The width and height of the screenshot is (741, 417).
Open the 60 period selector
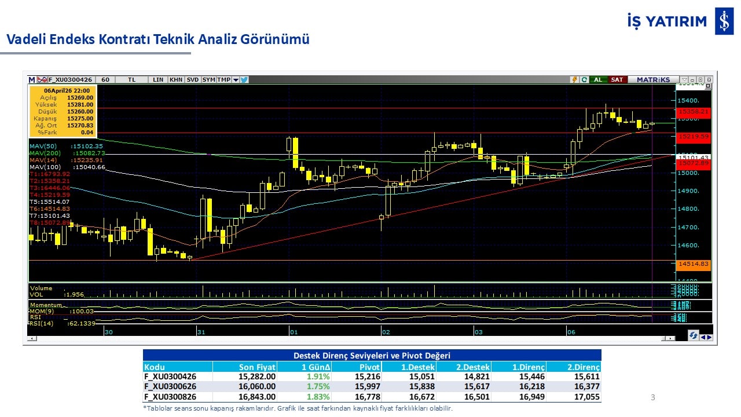(x=105, y=80)
